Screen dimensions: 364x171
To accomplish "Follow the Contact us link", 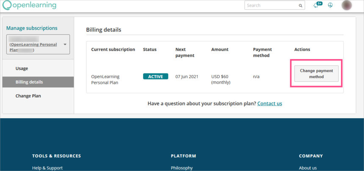I will 270,103.
